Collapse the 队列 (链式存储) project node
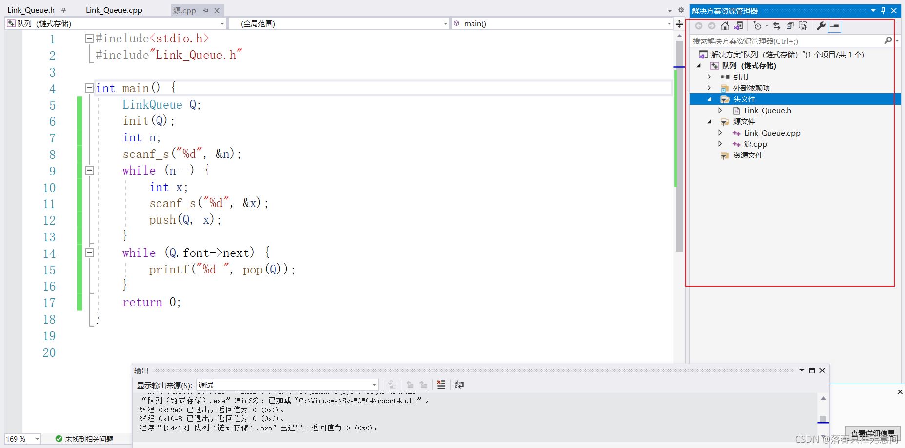This screenshot has height=448, width=905. pyautogui.click(x=699, y=65)
